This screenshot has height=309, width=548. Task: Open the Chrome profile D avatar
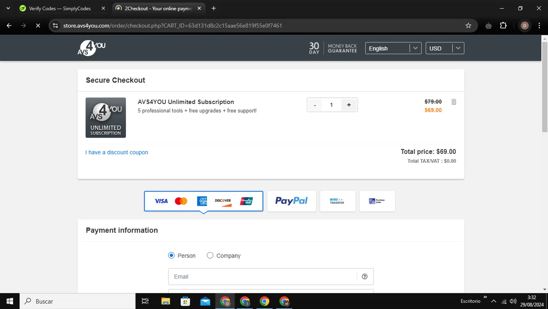525,26
